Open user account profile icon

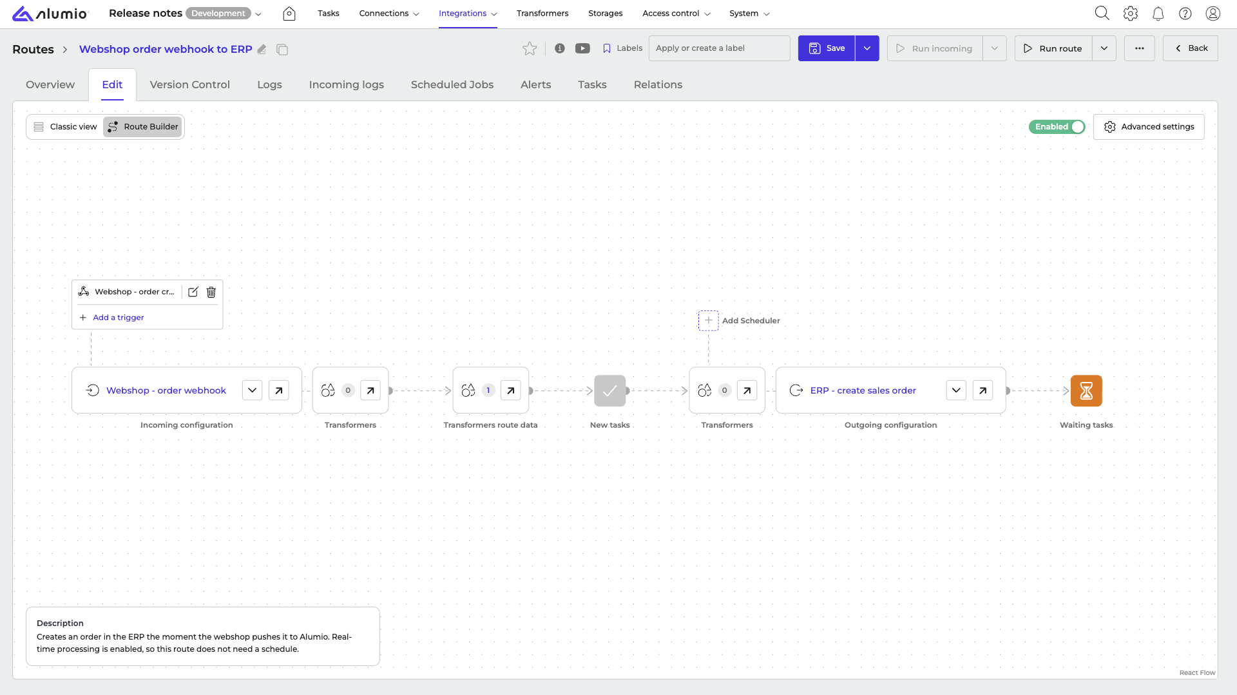click(x=1213, y=14)
